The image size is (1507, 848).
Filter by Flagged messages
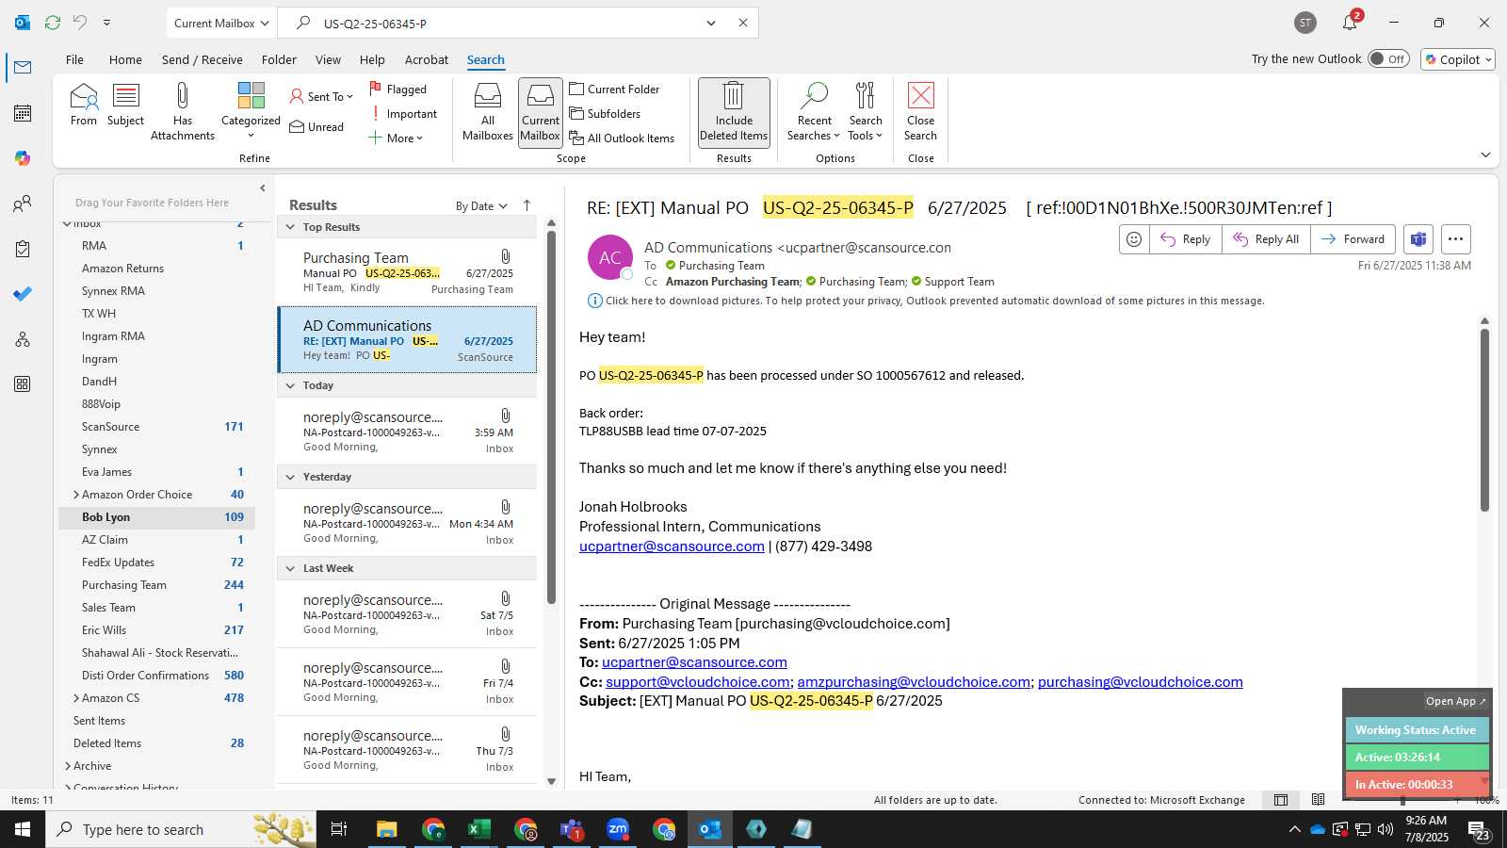(397, 89)
